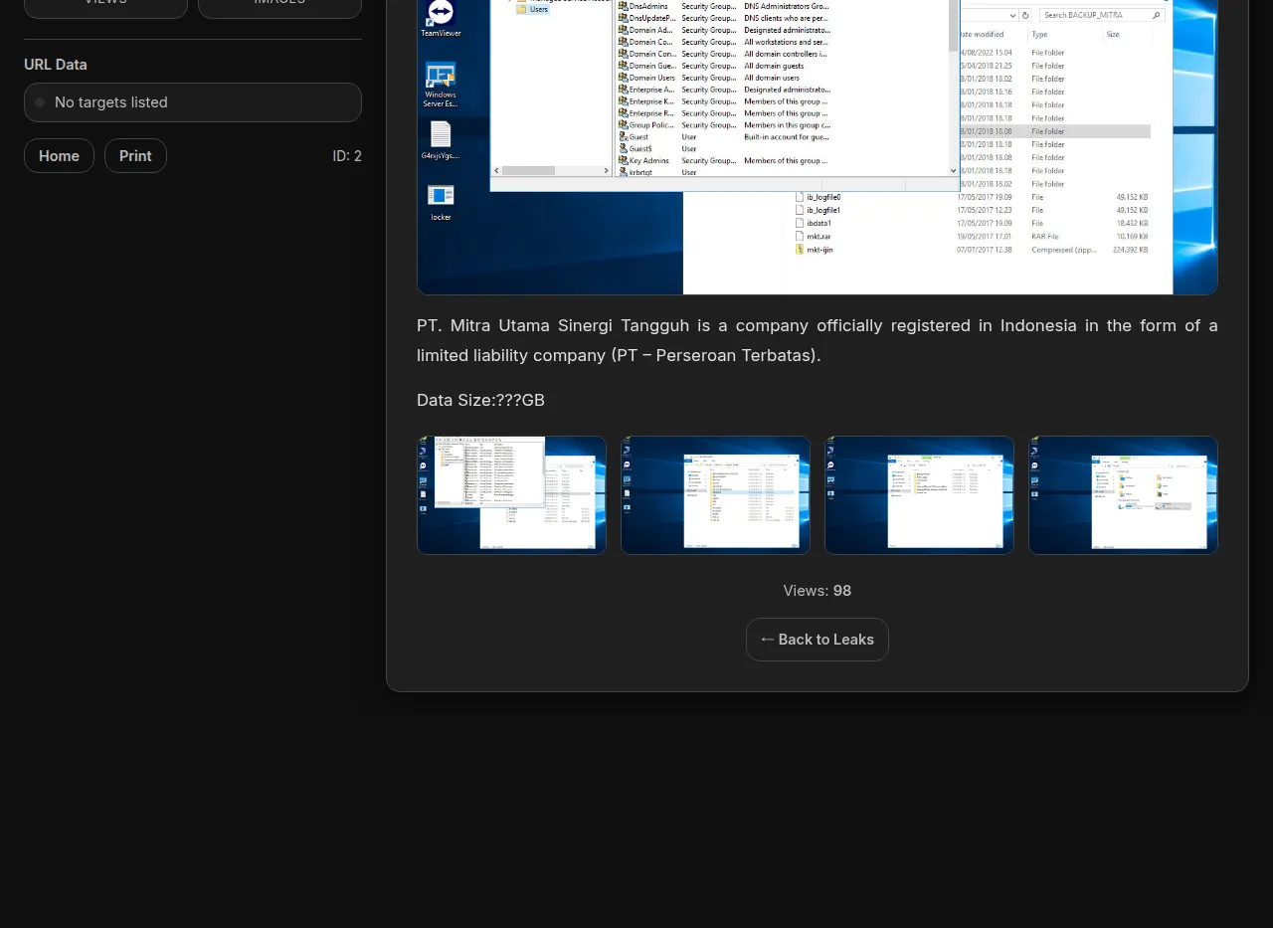Click the No targets listed field
The image size is (1273, 928).
[193, 102]
